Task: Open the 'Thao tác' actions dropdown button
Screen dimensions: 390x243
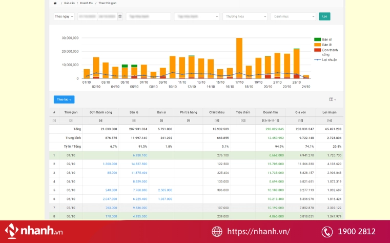Action: click(64, 99)
